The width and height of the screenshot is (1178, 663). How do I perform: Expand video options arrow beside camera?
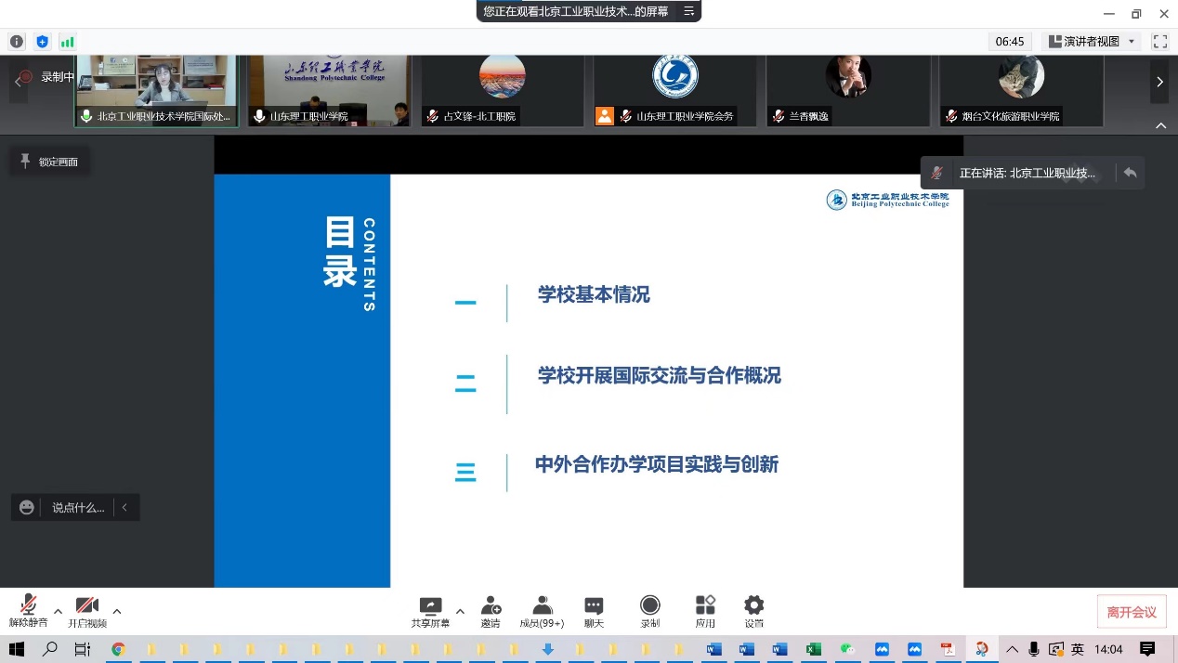coord(117,611)
